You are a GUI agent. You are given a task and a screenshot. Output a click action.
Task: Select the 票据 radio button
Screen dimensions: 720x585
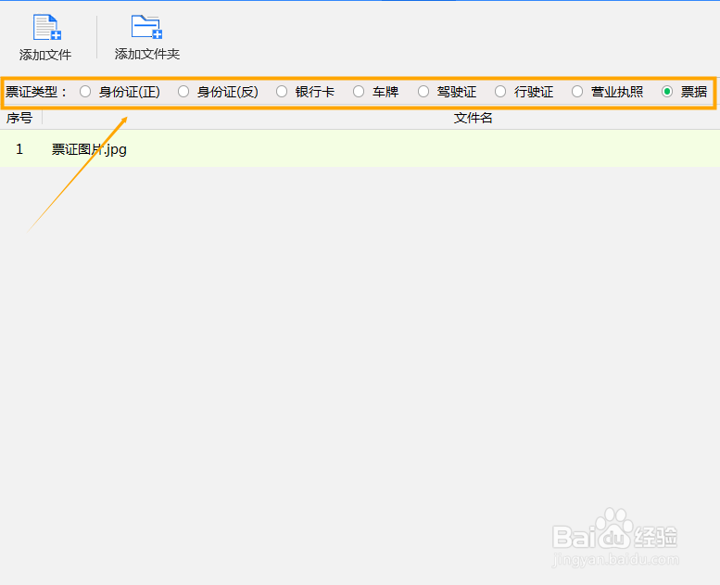[667, 92]
